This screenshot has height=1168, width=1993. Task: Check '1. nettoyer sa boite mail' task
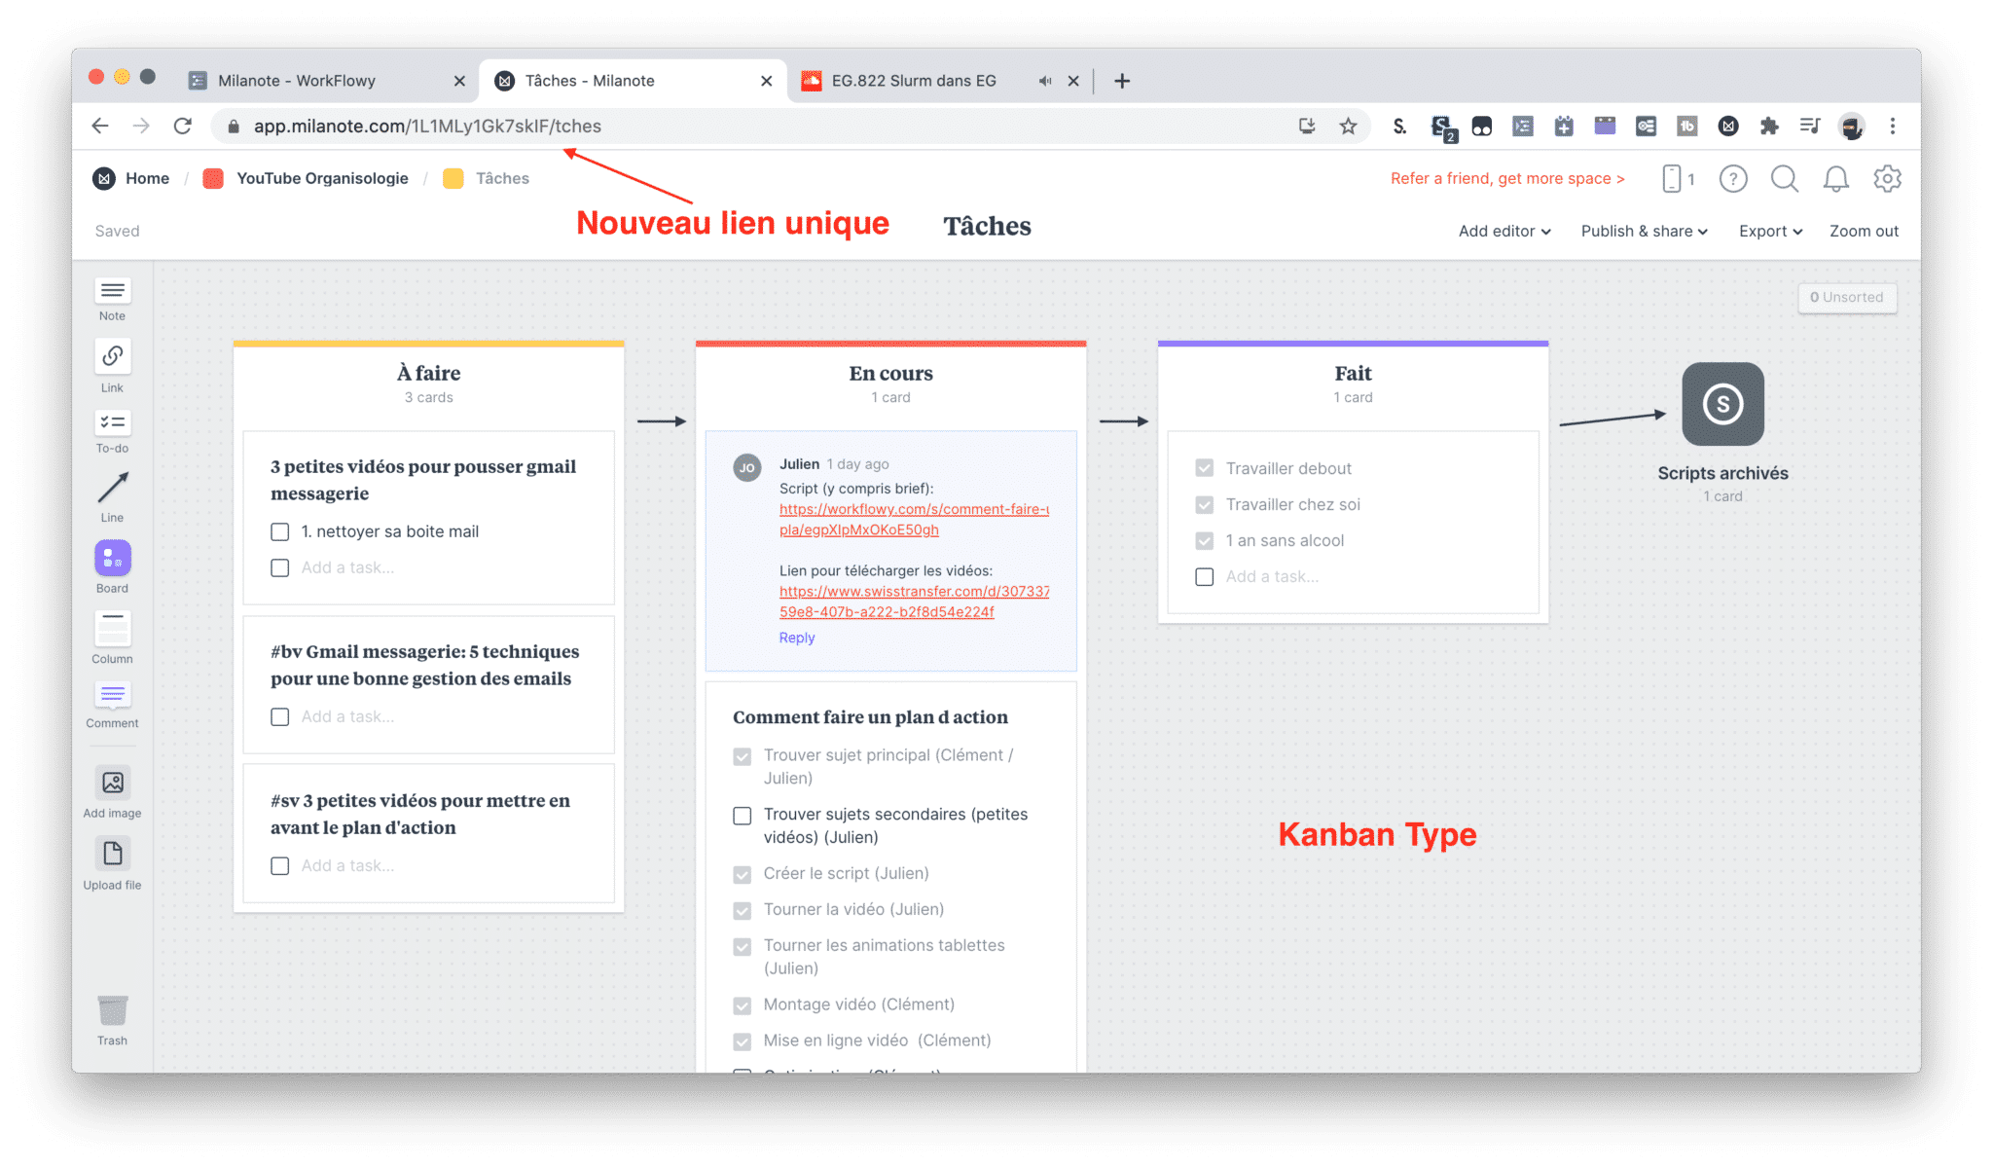click(280, 531)
